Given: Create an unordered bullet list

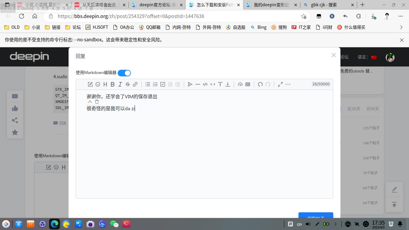Looking at the screenshot, I should [x=148, y=84].
